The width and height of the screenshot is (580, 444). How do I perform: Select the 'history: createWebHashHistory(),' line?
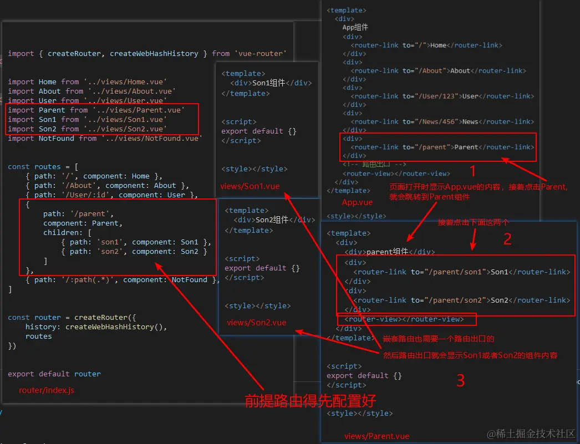point(96,327)
